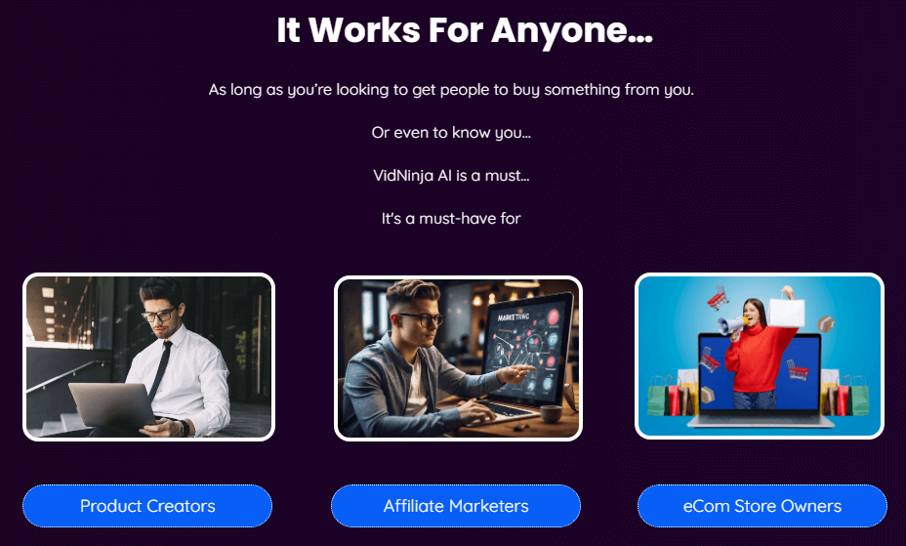This screenshot has width=906, height=546.
Task: Click the 'It's a must-have for' line
Action: [x=451, y=219]
